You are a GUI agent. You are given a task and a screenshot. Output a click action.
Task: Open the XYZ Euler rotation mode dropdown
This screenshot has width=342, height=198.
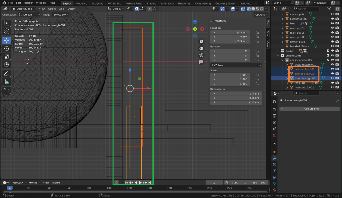[236, 65]
